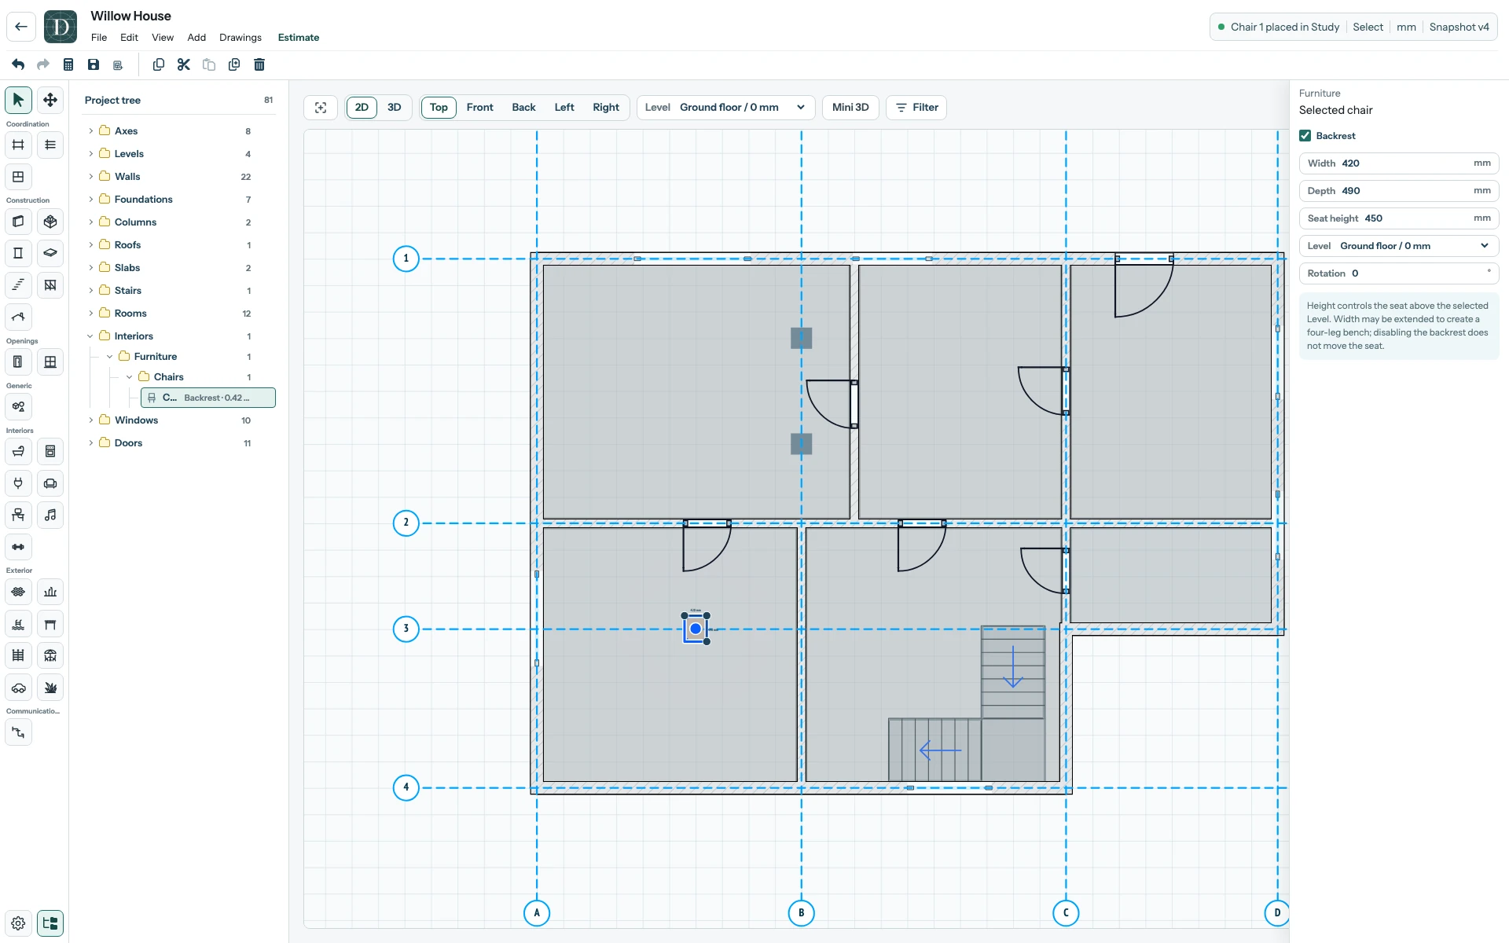Choose the axis grid tool under Coordination
The image size is (1509, 943).
[x=18, y=145]
